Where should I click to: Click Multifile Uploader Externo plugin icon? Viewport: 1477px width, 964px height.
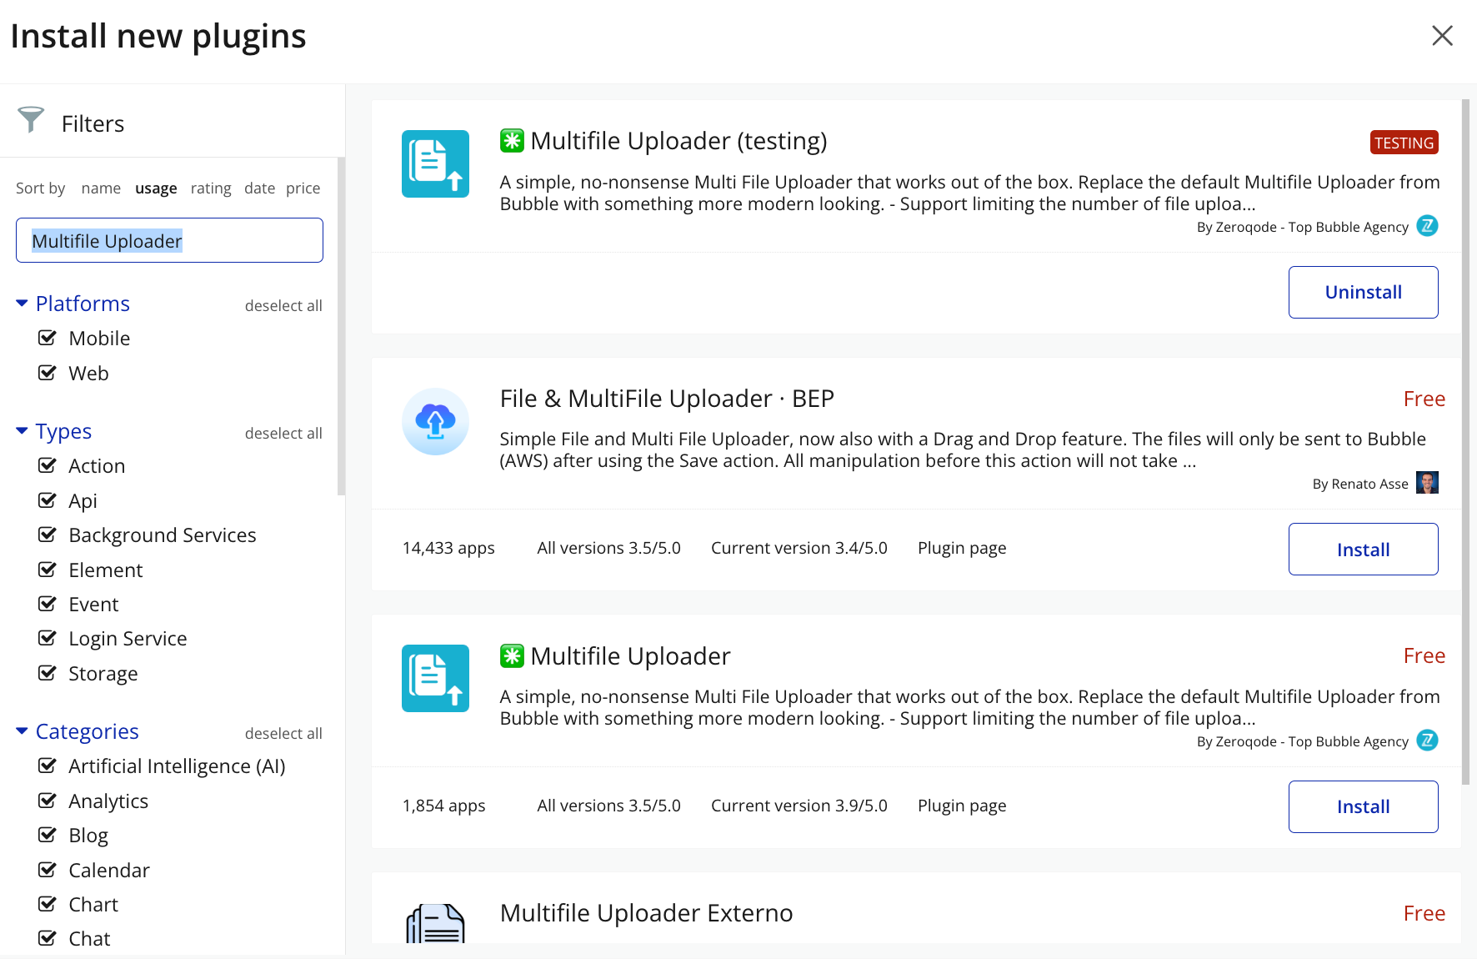[435, 923]
